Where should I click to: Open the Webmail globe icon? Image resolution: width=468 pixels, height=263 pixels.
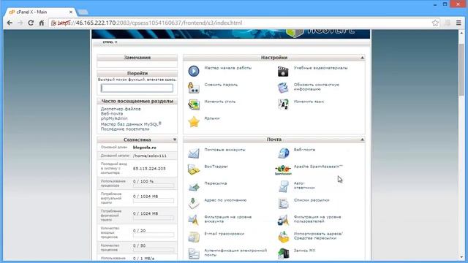[283, 153]
